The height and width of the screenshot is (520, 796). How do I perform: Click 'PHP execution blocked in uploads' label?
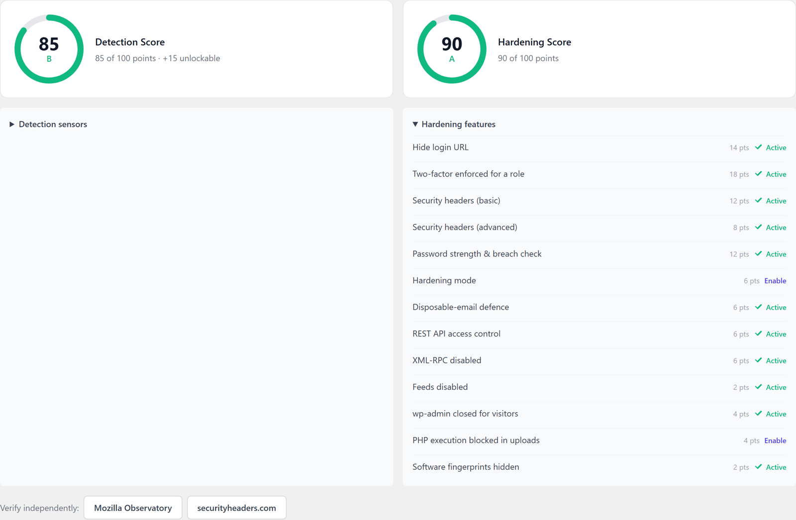[x=476, y=440]
